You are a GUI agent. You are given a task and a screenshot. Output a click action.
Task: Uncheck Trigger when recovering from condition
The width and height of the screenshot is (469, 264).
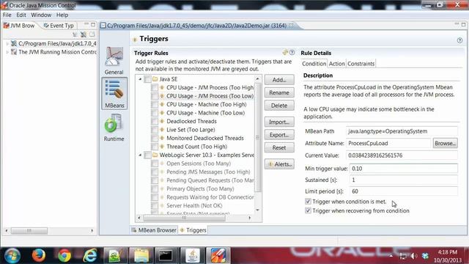(x=308, y=210)
